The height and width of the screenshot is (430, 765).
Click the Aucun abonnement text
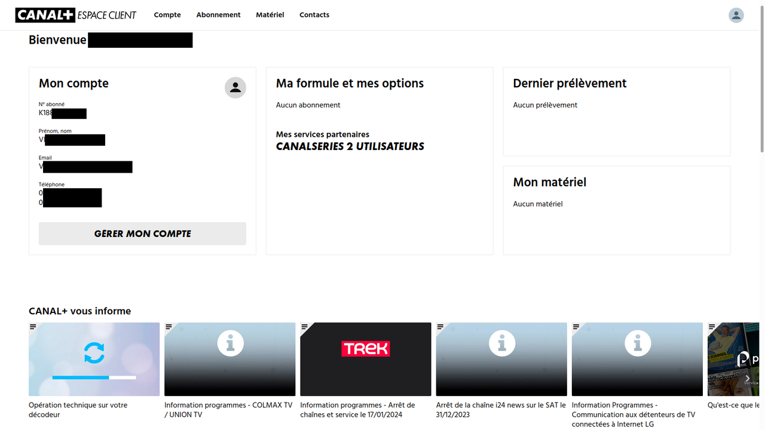pyautogui.click(x=308, y=105)
